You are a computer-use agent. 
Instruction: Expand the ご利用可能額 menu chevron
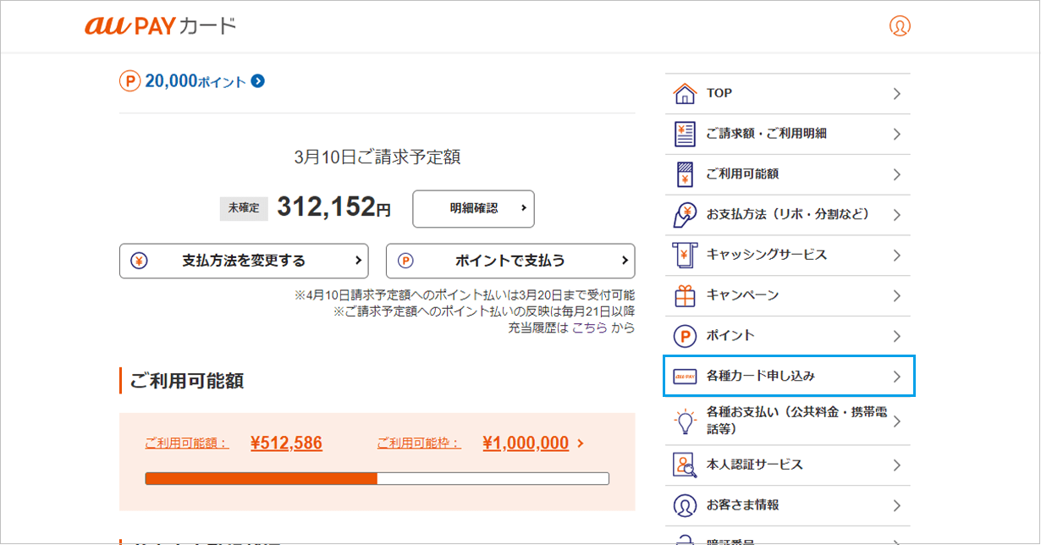point(896,174)
